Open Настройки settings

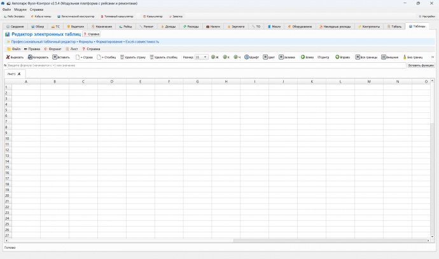tap(427, 17)
